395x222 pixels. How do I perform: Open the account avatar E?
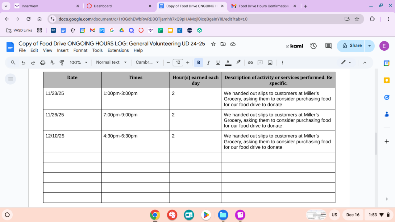pyautogui.click(x=384, y=46)
